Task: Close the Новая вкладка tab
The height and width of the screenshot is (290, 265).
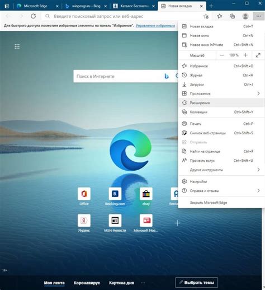Action: 201,6
